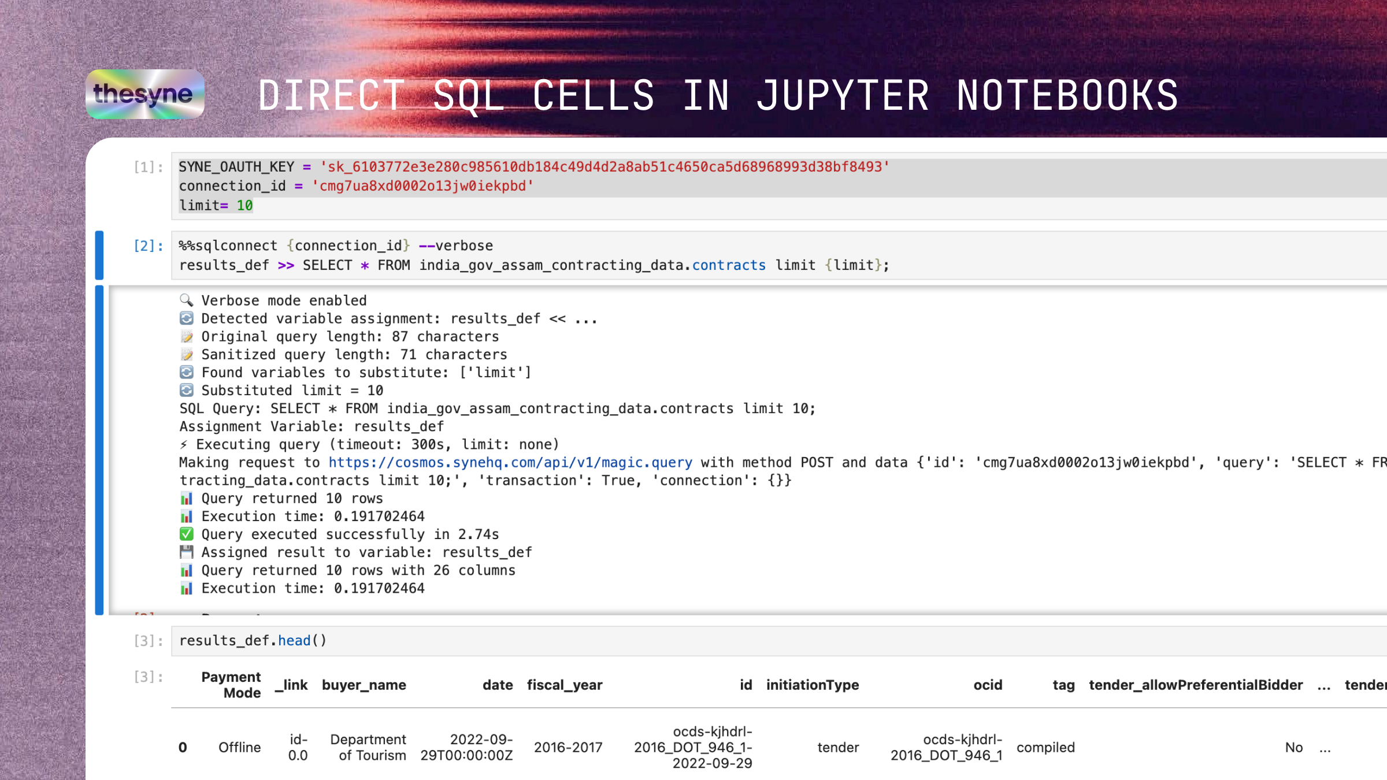The image size is (1387, 780).
Task: Click the floppy disk icon beside Assigned result
Action: pyautogui.click(x=186, y=552)
